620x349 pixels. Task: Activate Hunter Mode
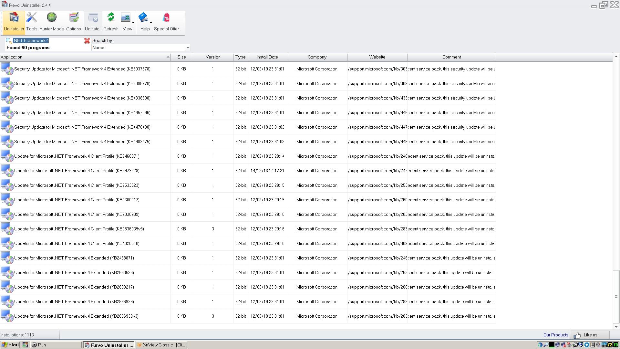(52, 22)
